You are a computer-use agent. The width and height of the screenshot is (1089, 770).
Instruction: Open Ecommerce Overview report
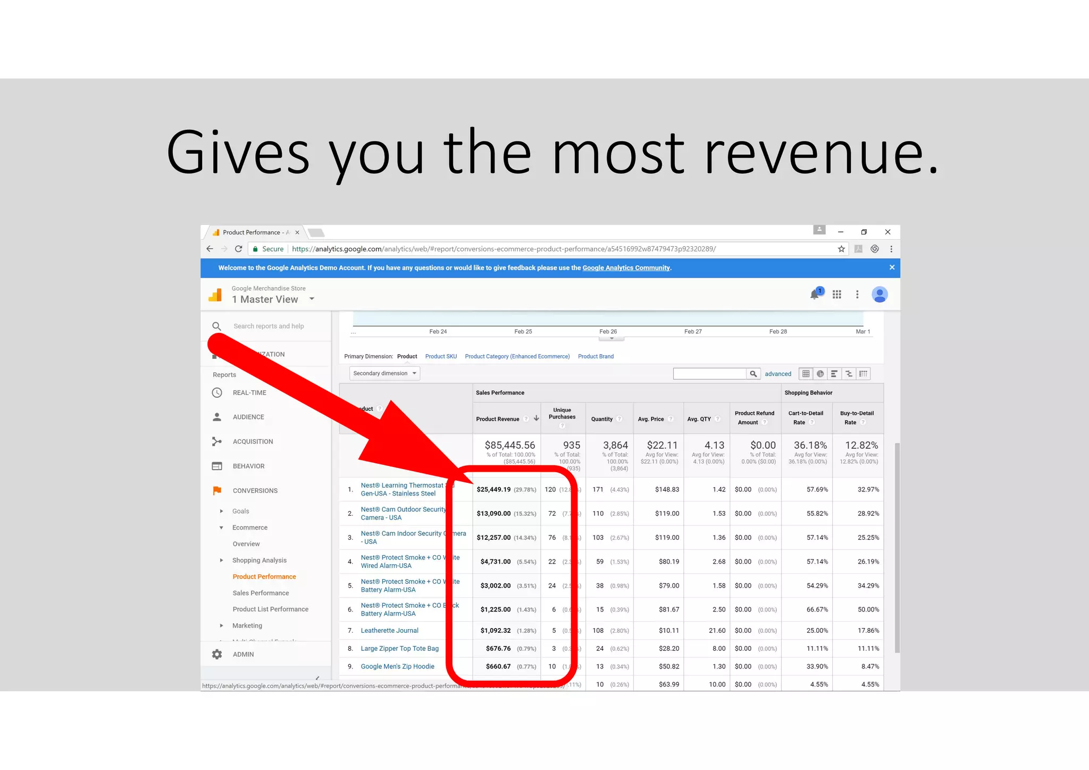pyautogui.click(x=246, y=544)
